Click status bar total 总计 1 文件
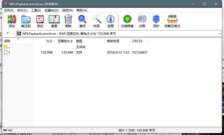Screen dimensions: 224x135 tap(137, 130)
